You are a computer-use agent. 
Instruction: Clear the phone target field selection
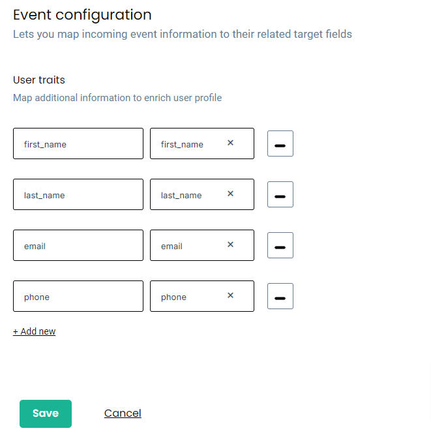[x=230, y=295]
